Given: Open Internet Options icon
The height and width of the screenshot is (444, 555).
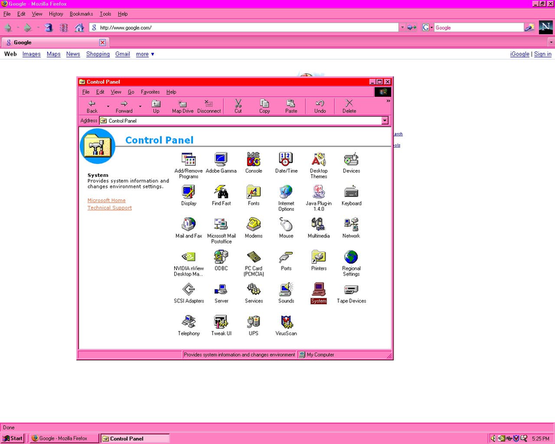Looking at the screenshot, I should (x=286, y=198).
